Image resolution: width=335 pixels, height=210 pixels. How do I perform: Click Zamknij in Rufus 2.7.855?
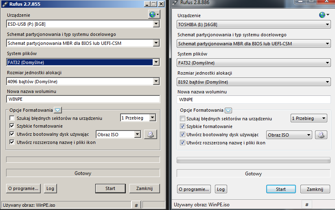(145, 189)
